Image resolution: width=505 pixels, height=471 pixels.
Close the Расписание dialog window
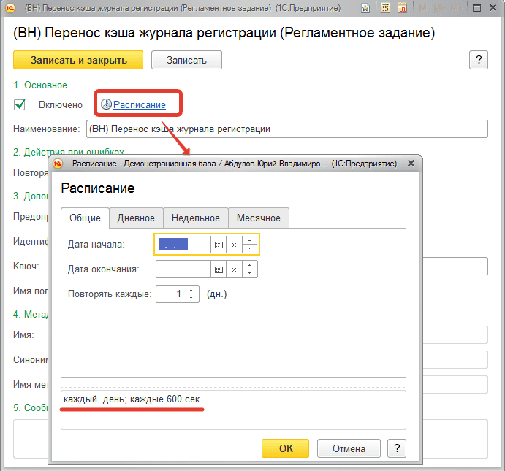pyautogui.click(x=411, y=164)
